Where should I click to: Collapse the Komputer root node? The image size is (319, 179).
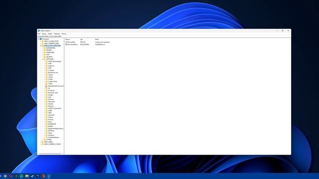(x=38, y=39)
